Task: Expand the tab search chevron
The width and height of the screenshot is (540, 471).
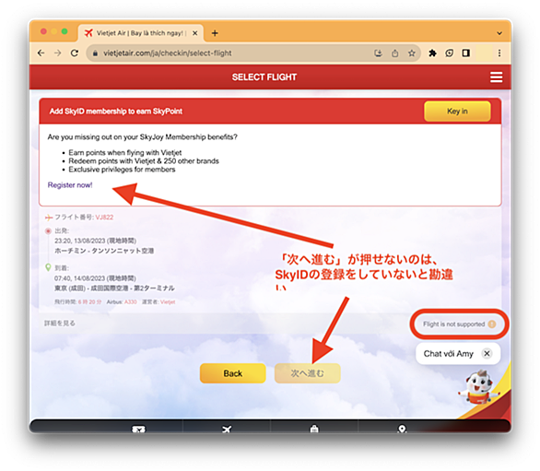Action: click(499, 33)
